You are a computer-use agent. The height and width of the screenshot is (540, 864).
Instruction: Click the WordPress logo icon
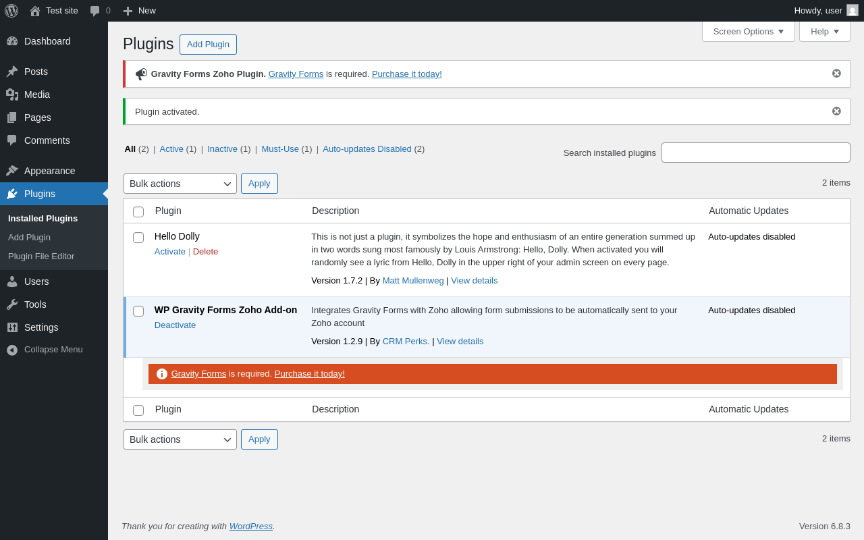pos(11,11)
